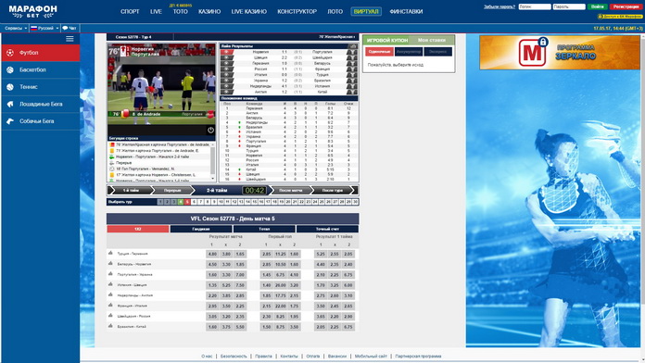645x363 pixels.
Task: Select round 6 in the Выбрать тур bar
Action: point(195,202)
